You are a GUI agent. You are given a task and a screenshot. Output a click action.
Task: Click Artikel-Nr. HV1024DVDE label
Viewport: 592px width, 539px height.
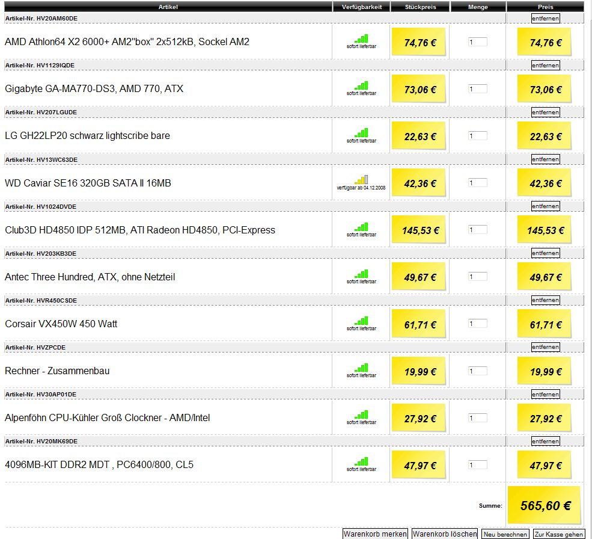[40, 207]
